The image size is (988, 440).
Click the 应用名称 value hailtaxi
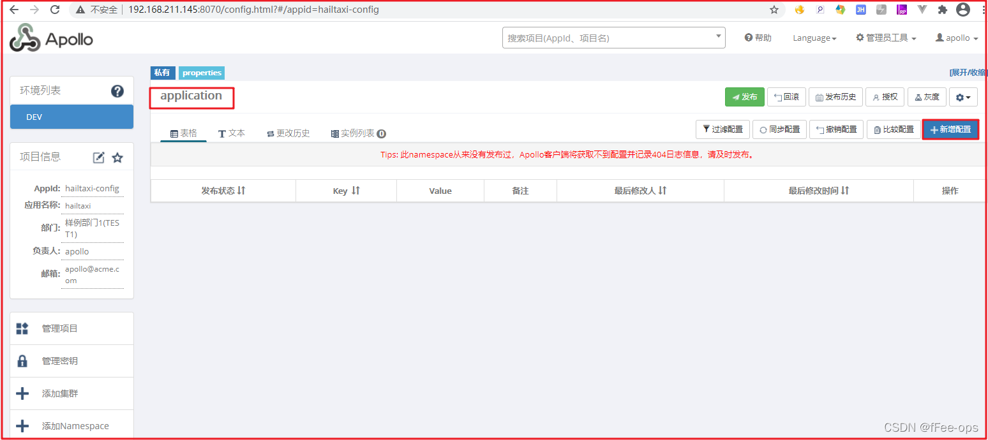pyautogui.click(x=78, y=206)
